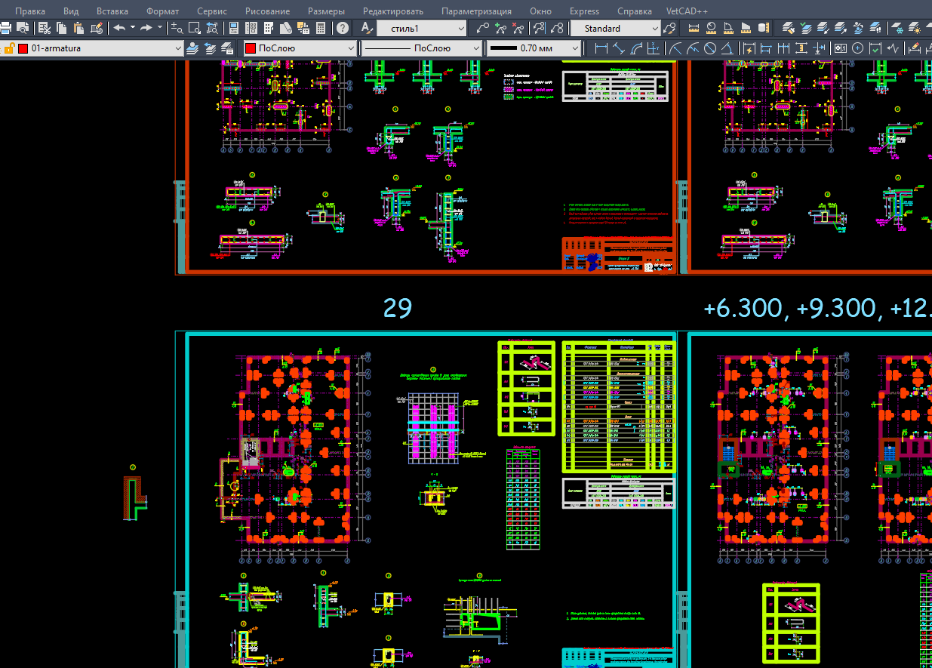Viewport: 932px width, 668px height.
Task: Click the Add Leader icon
Action: tap(500, 28)
